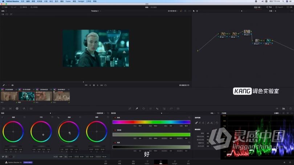Select the Color Wheels palette icon
Image resolution: width=294 pixels, height=165 pixels.
tap(17, 109)
